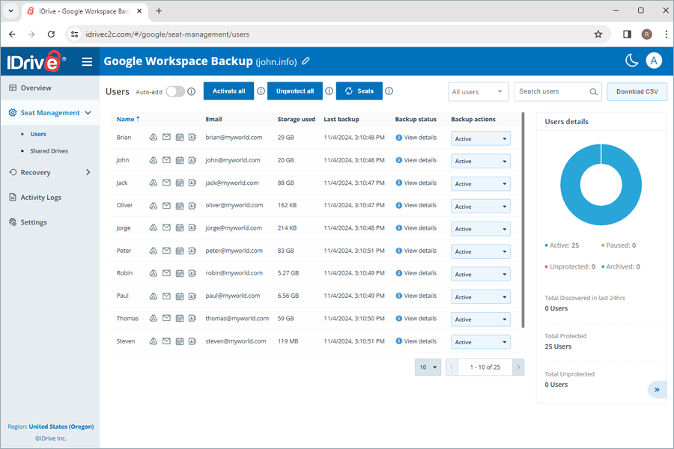Open the Chrome tab search arrow
Screen dimensions: 674x449
[10, 11]
